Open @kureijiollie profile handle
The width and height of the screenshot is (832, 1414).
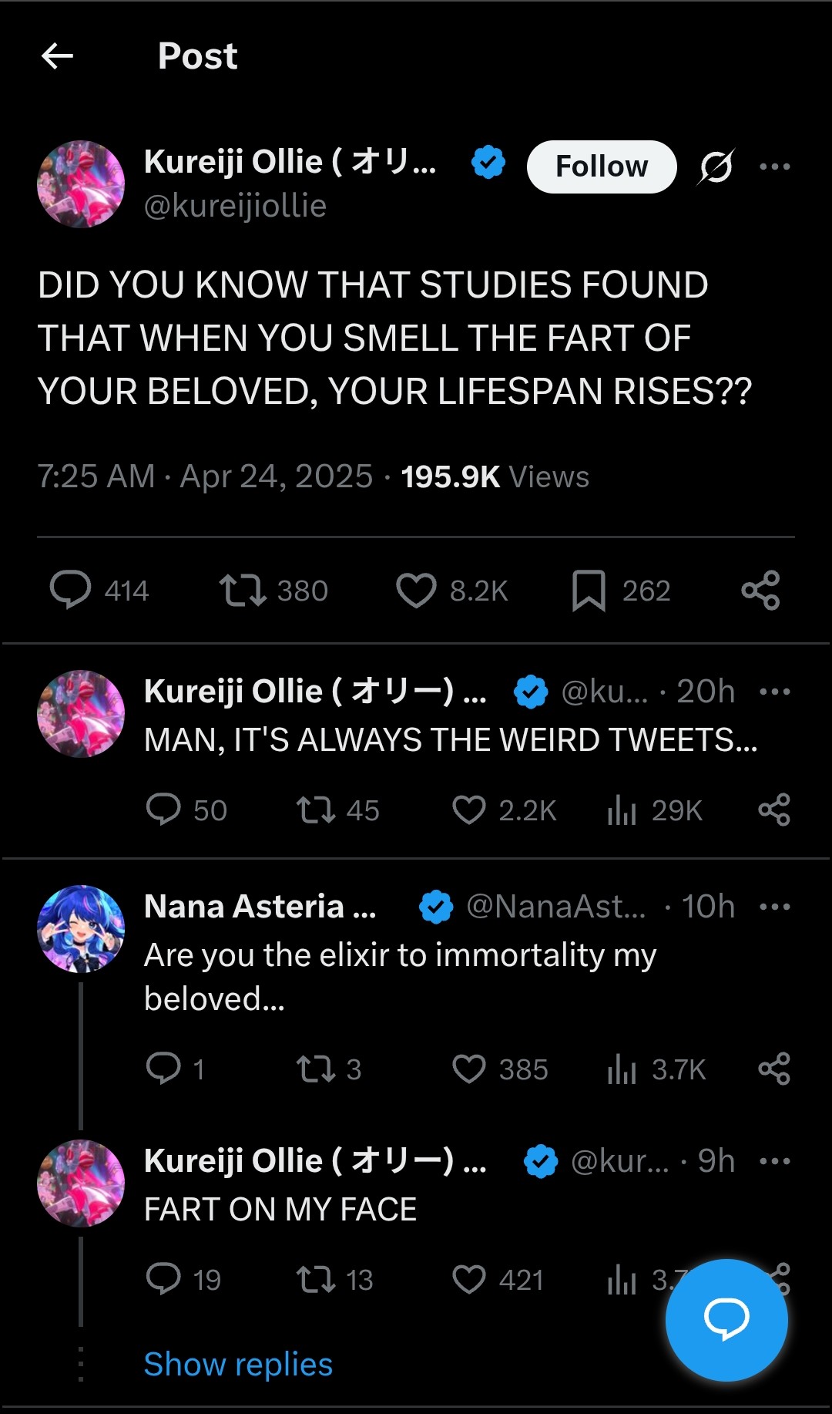click(236, 206)
